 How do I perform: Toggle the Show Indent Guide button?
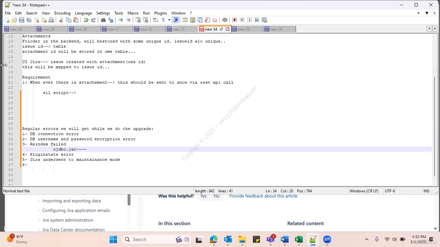coord(176,20)
